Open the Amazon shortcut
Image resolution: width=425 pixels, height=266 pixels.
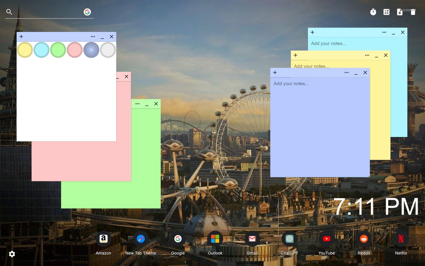[x=103, y=239]
